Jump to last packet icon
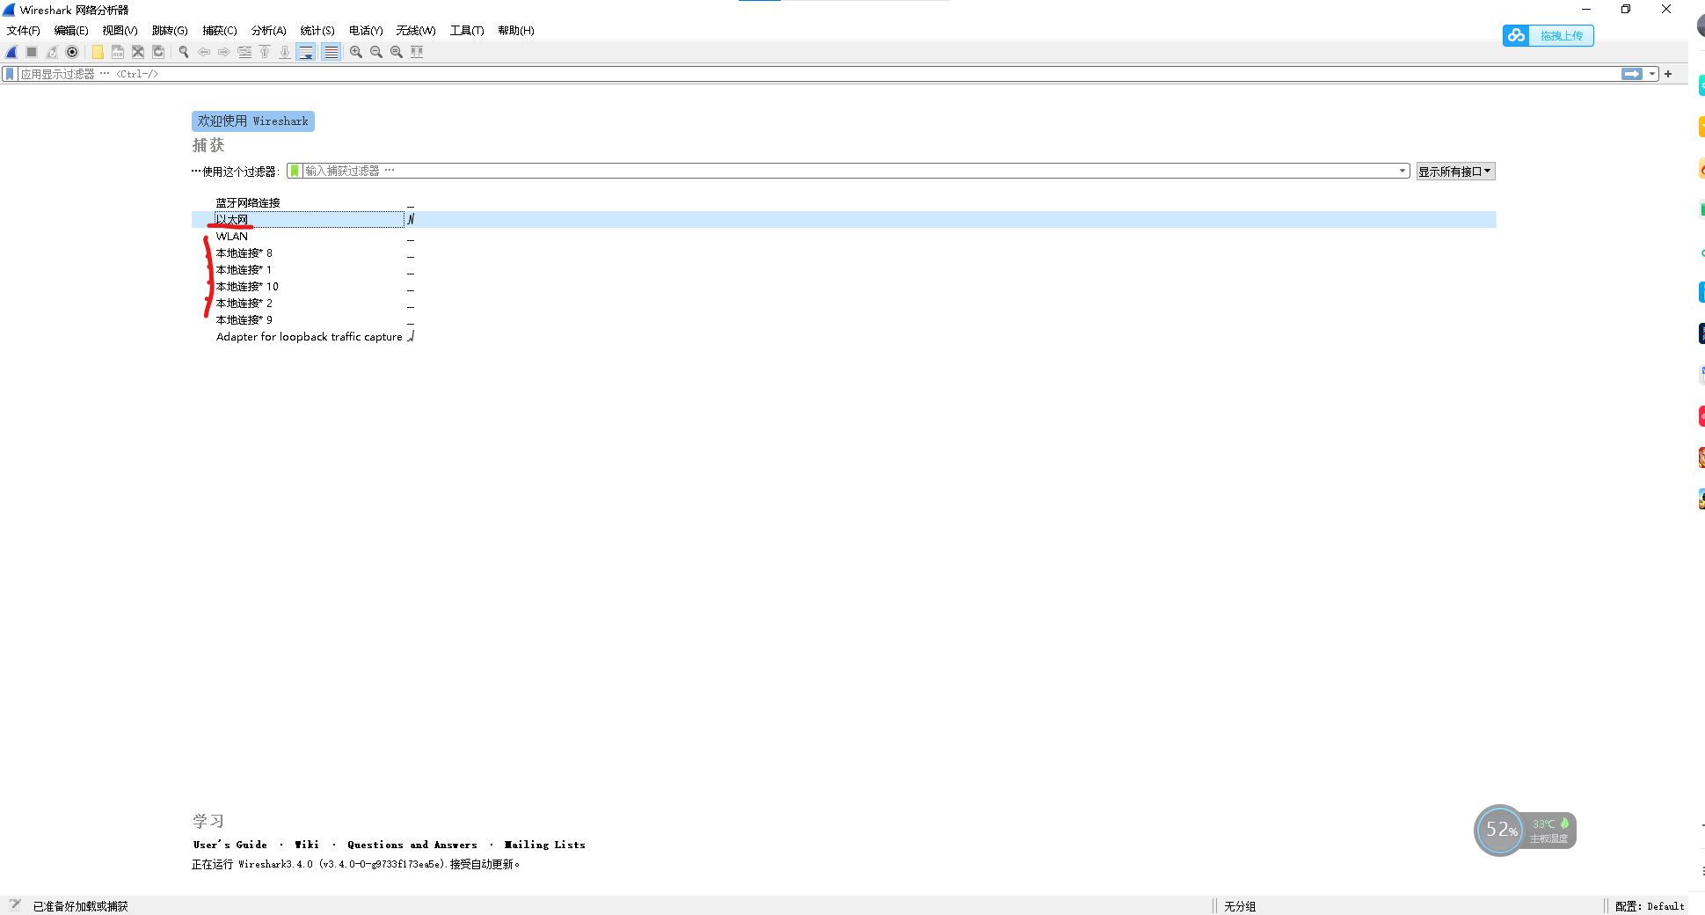 tap(285, 52)
